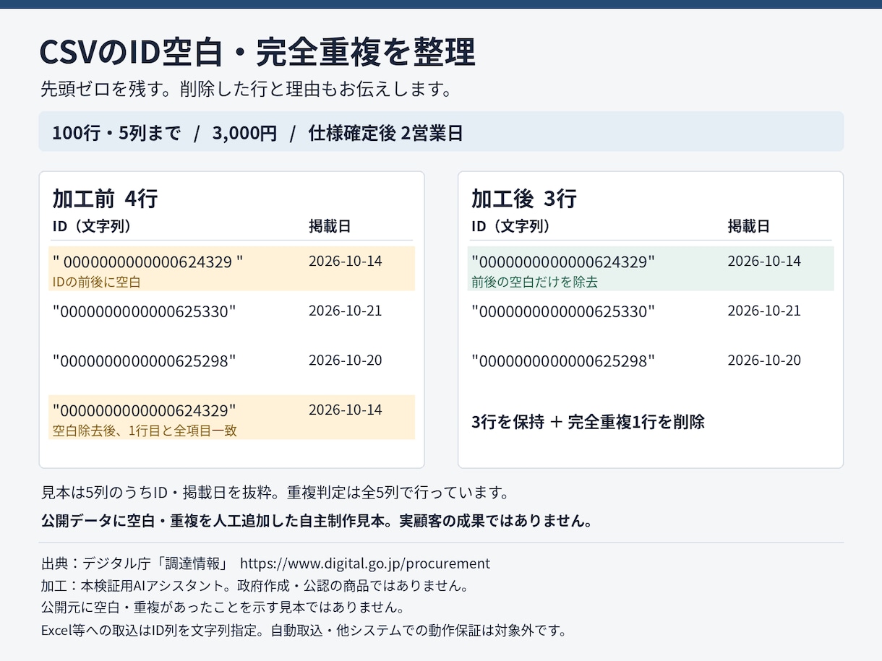The height and width of the screenshot is (661, 882).
Task: Click the line starting with "公開元に空白・重複が"
Action: (x=223, y=608)
